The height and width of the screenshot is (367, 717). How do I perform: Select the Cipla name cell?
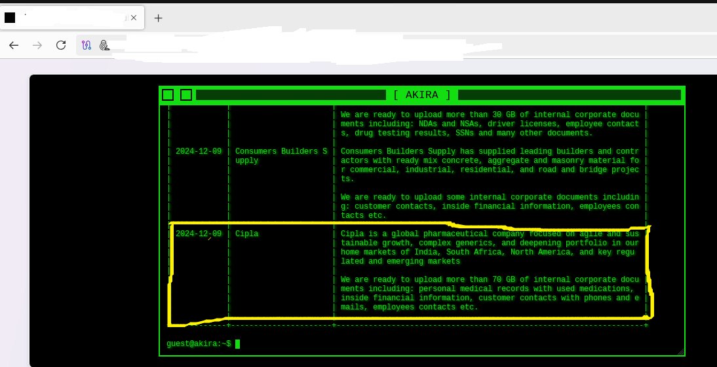(247, 234)
